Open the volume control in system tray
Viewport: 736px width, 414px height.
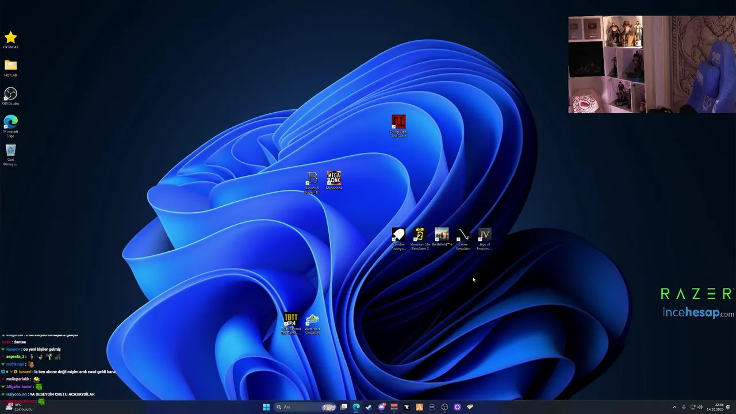click(x=700, y=407)
